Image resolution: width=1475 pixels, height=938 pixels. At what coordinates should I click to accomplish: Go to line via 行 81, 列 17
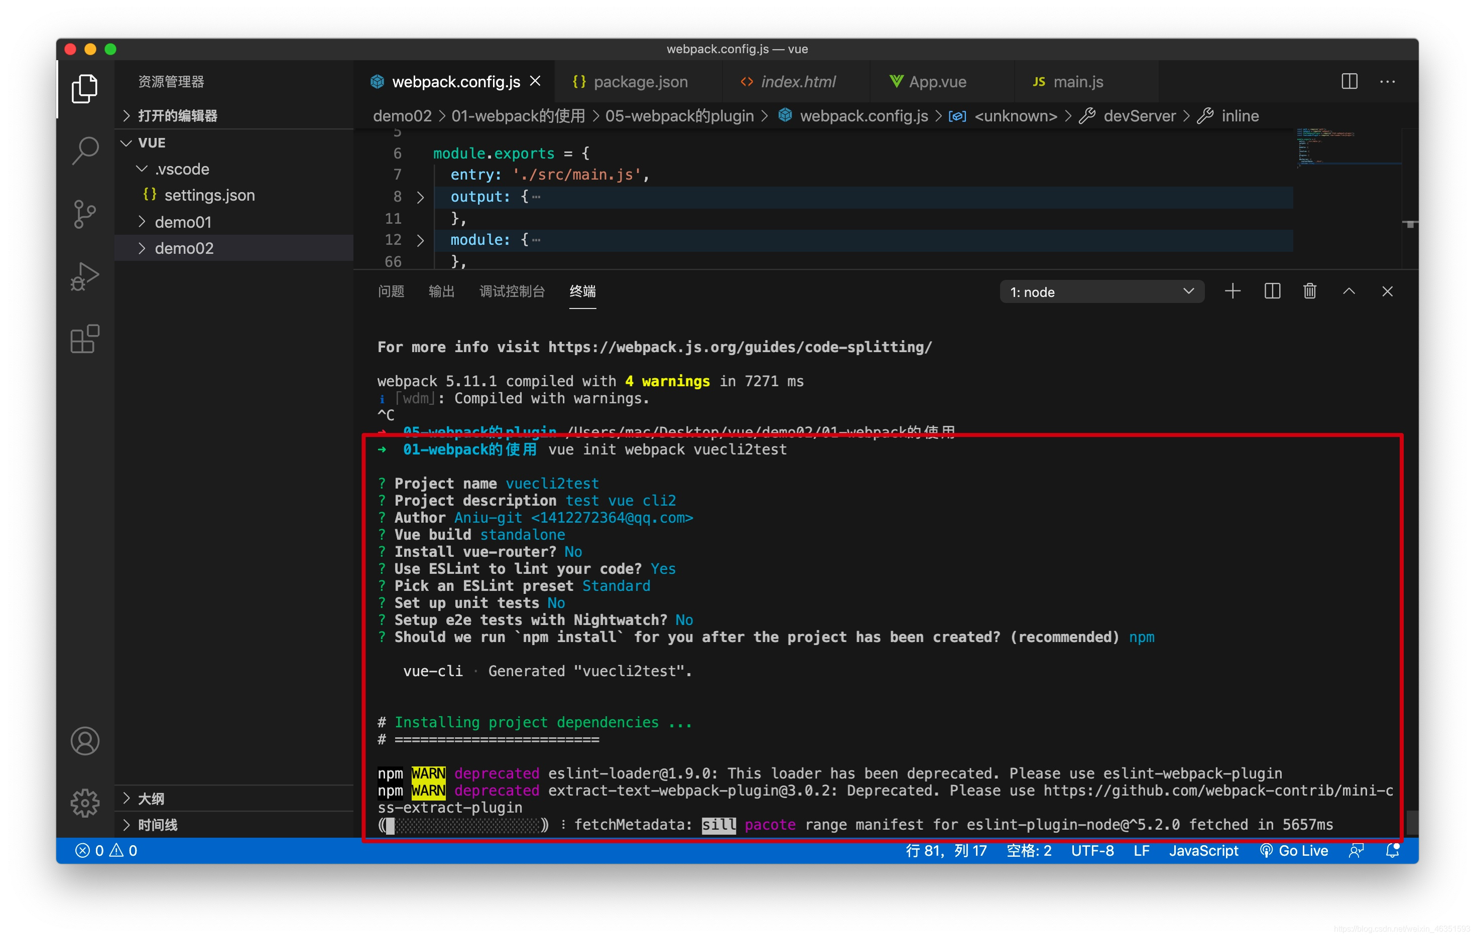[946, 851]
